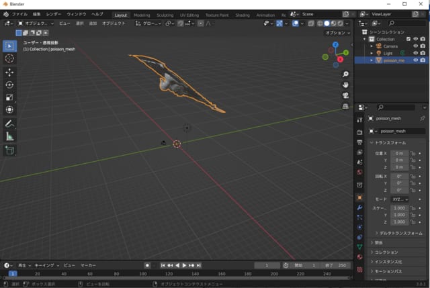The height and width of the screenshot is (288, 430).
Task: Uncheck the Collection exclude checkbox
Action: pyautogui.click(x=408, y=39)
